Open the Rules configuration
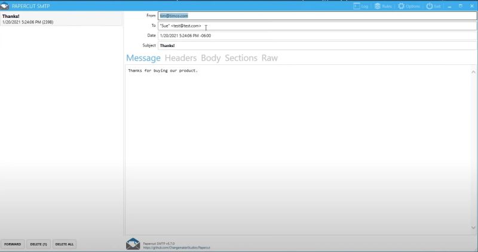Image resolution: width=478 pixels, height=252 pixels. (383, 6)
